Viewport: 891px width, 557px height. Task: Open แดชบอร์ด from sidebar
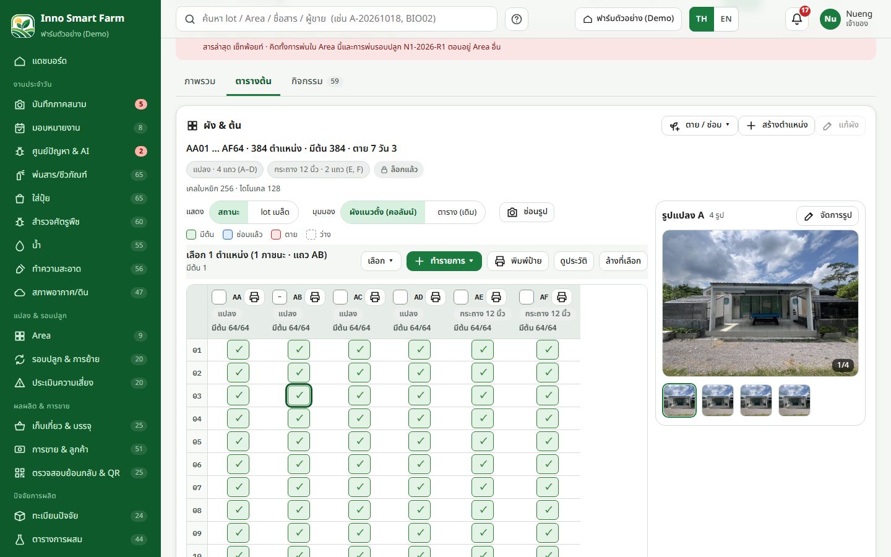coord(80,61)
